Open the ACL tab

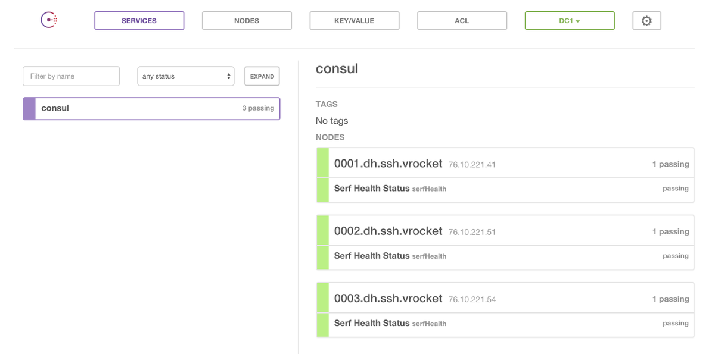[x=462, y=21]
